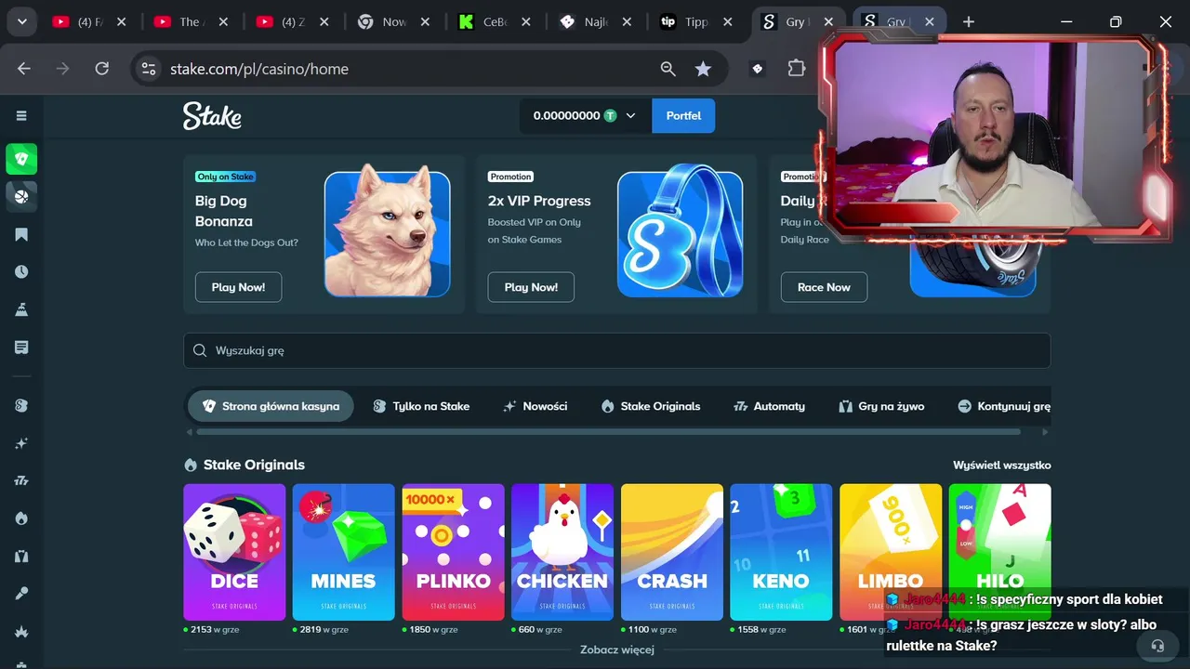Image resolution: width=1190 pixels, height=669 pixels.
Task: Open the Chicken game thumbnail
Action: tap(562, 552)
